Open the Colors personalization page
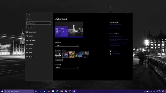The width and height of the screenshot is (166, 93). pyautogui.click(x=30, y=36)
